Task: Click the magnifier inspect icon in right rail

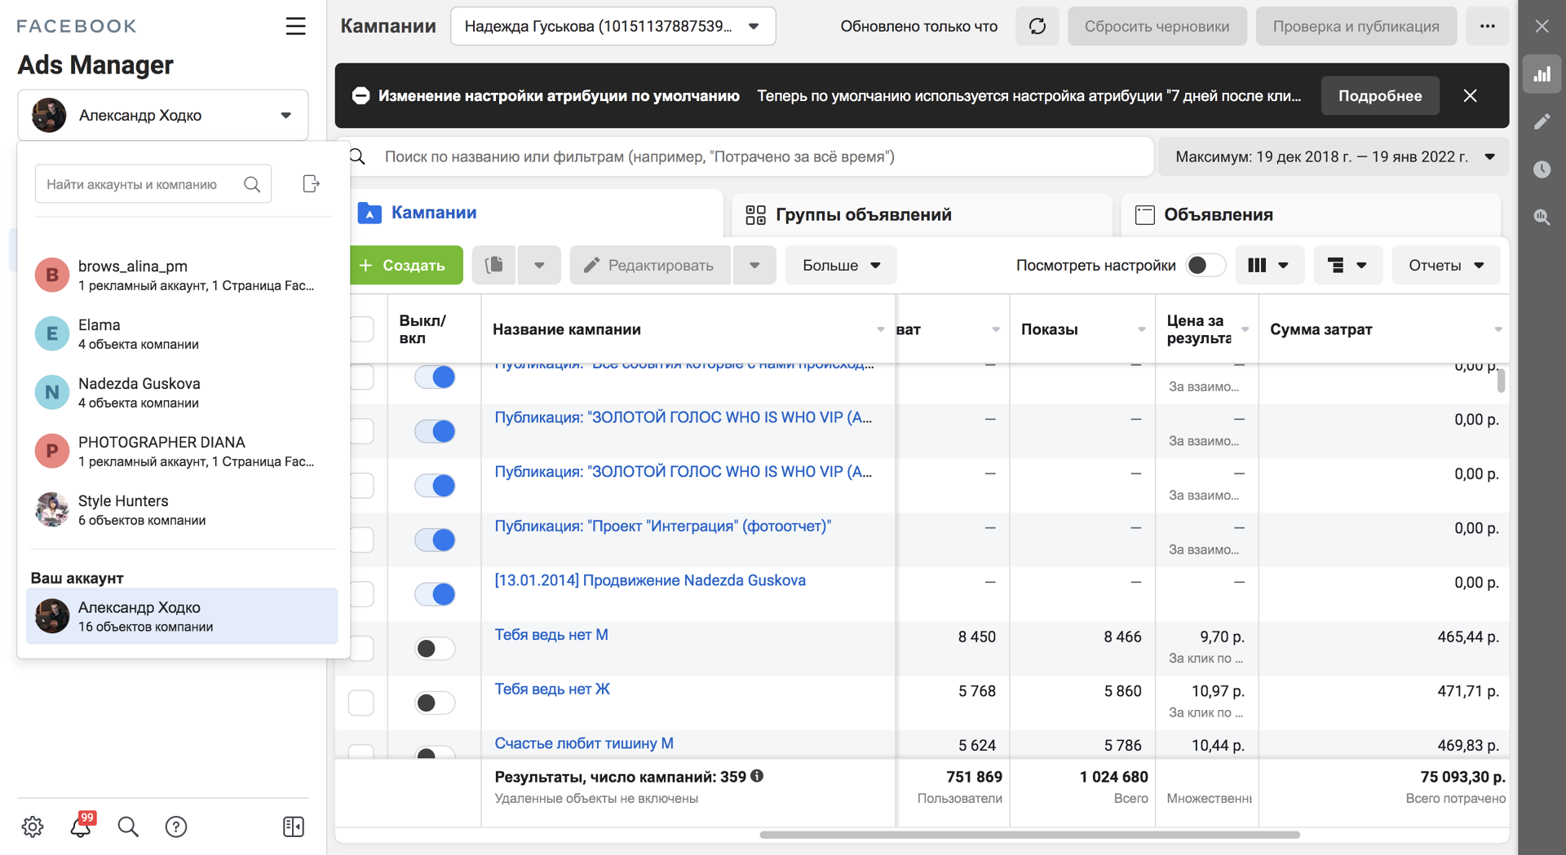Action: pos(1542,217)
